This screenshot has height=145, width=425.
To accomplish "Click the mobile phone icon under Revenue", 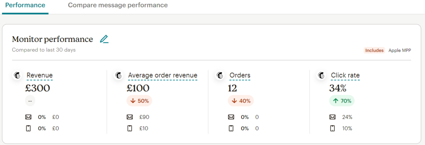I will tap(28, 128).
